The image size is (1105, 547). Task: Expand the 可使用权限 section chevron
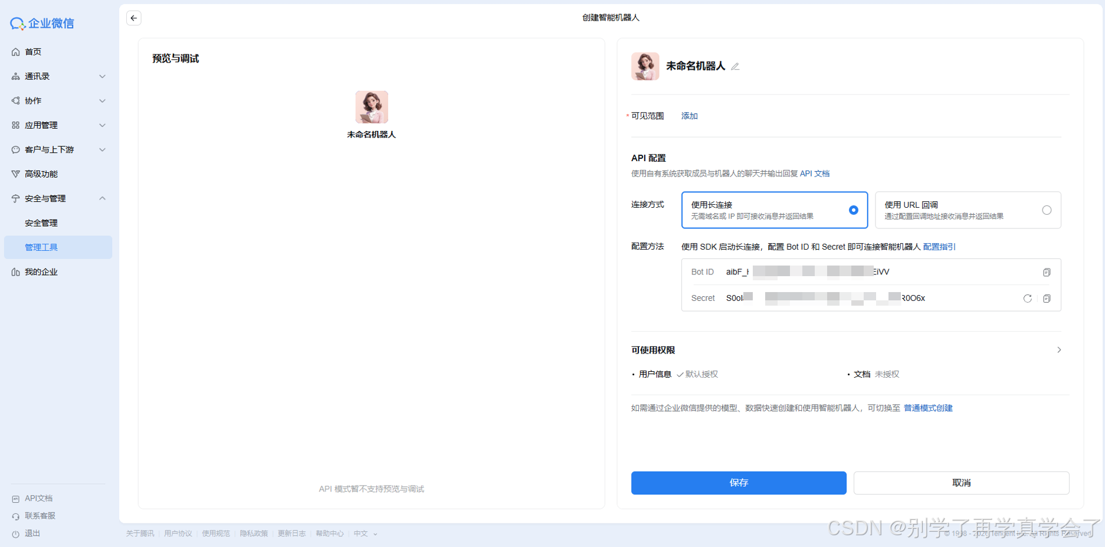[1059, 349]
